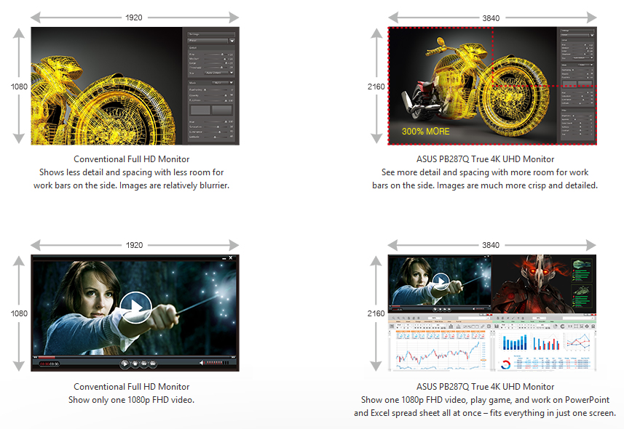Click the "Images are relatively blurrier." caption line
Image resolution: width=624 pixels, height=429 pixels.
coord(174,185)
